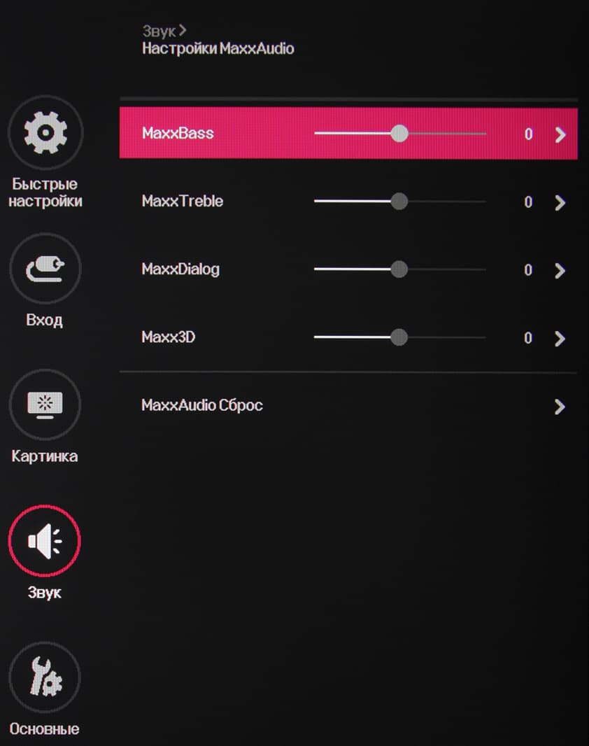Select the Звук speaker icon
The width and height of the screenshot is (589, 746).
[45, 541]
